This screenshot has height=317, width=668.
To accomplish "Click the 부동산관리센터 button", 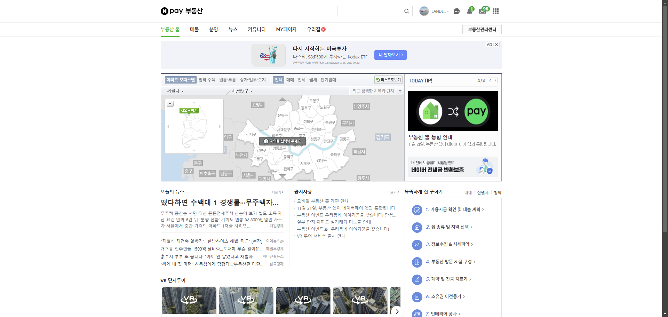I will coord(482,30).
